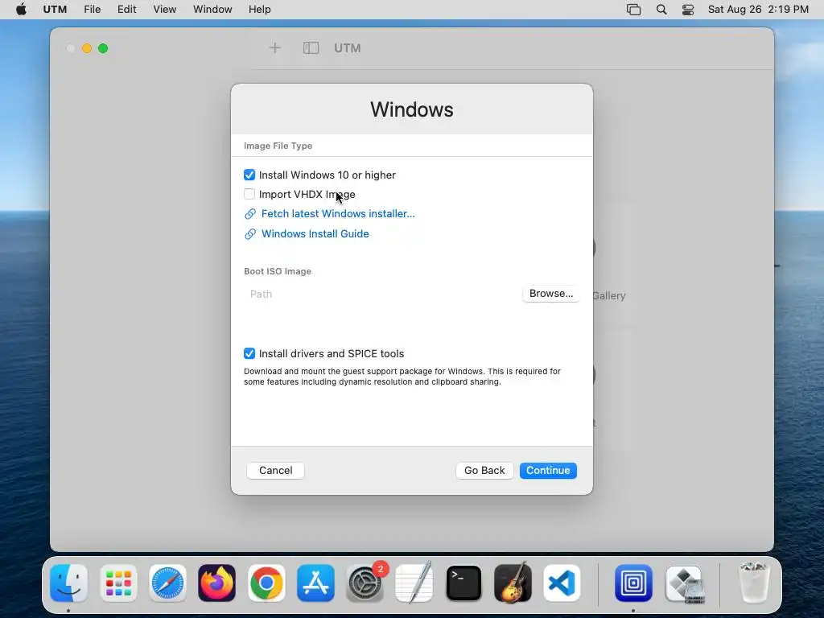Open Launchpad from the Dock
Viewport: 824px width, 618px height.
coord(118,583)
